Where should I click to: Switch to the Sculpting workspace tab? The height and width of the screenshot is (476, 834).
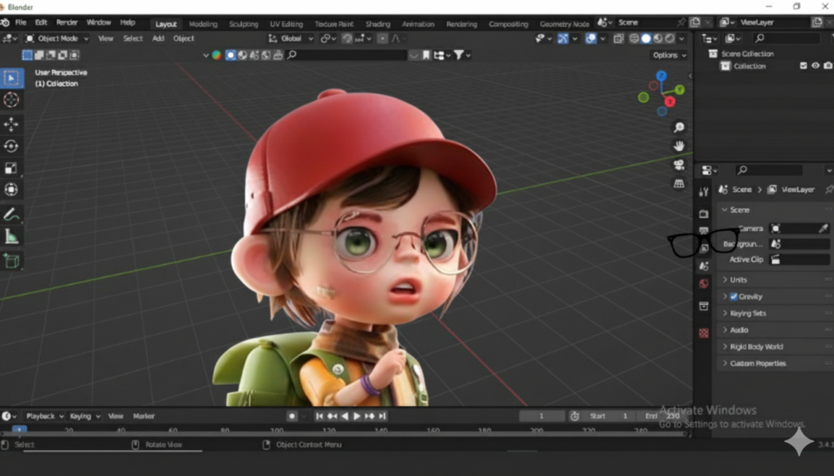(x=243, y=24)
